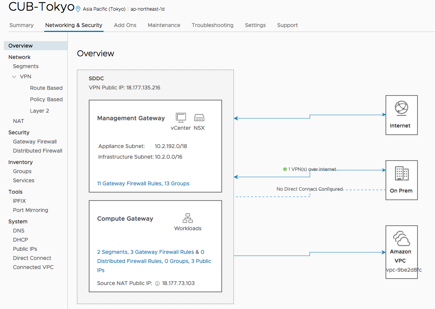The height and width of the screenshot is (309, 435).
Task: Click the location pin icon beside CUB-Tokyo
Action: pos(78,9)
